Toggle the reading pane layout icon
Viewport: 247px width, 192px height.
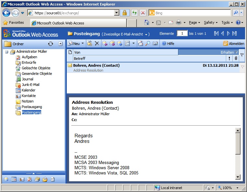pyautogui.click(x=127, y=44)
